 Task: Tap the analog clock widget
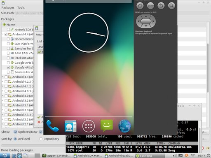(x=89, y=33)
